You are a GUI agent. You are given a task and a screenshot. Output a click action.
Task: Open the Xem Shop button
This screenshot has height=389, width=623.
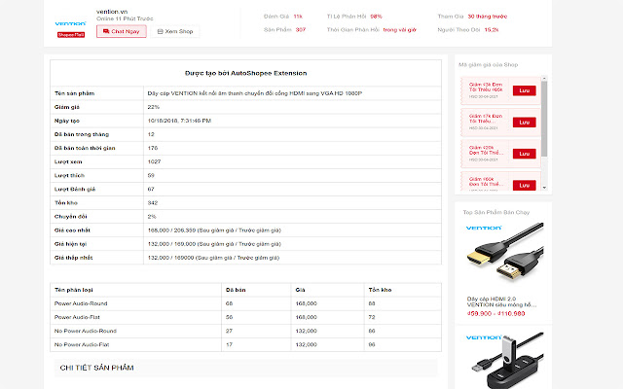(x=174, y=31)
